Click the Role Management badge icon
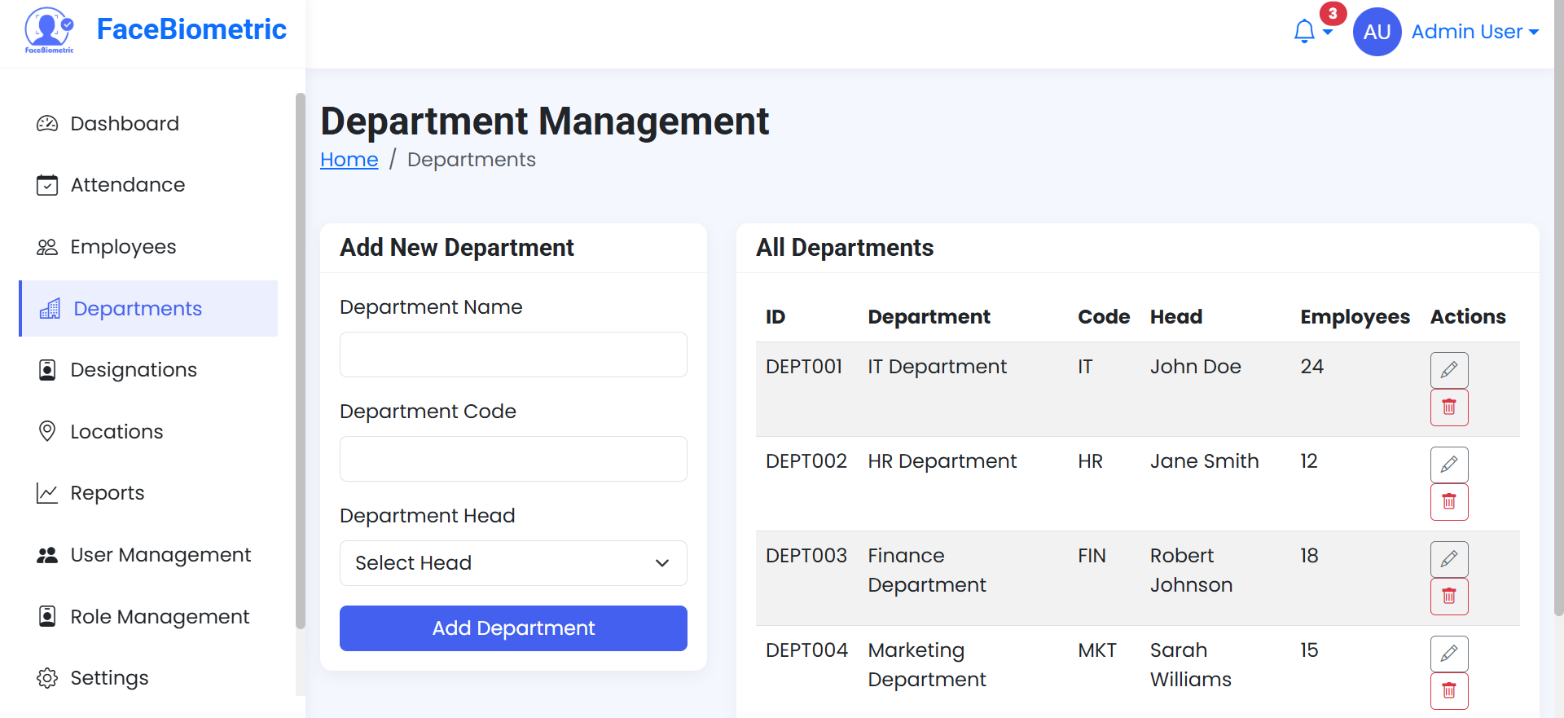 coord(47,617)
